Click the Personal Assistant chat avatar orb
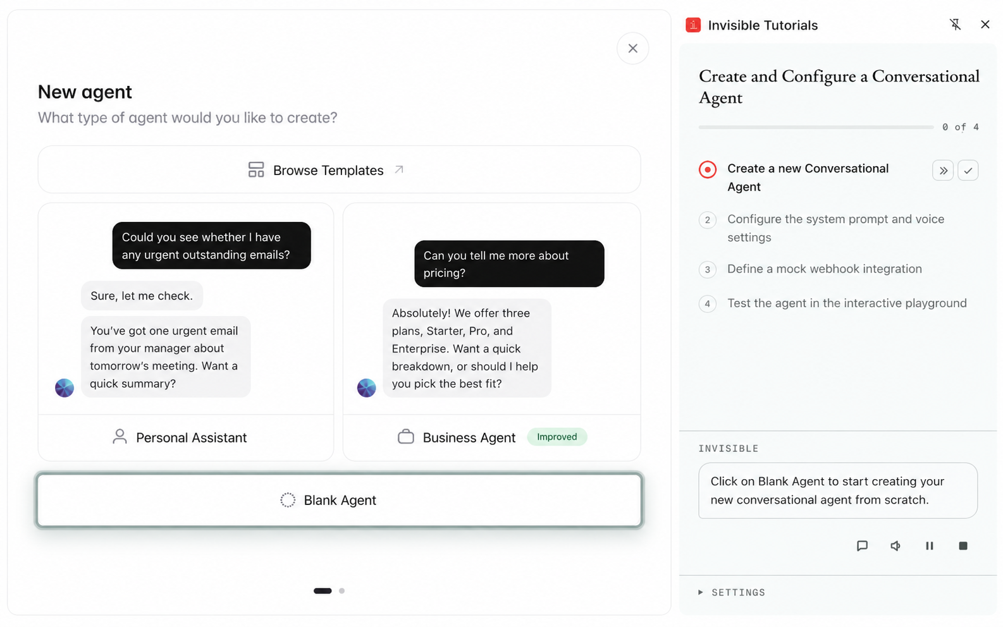1003x627 pixels. coord(65,387)
